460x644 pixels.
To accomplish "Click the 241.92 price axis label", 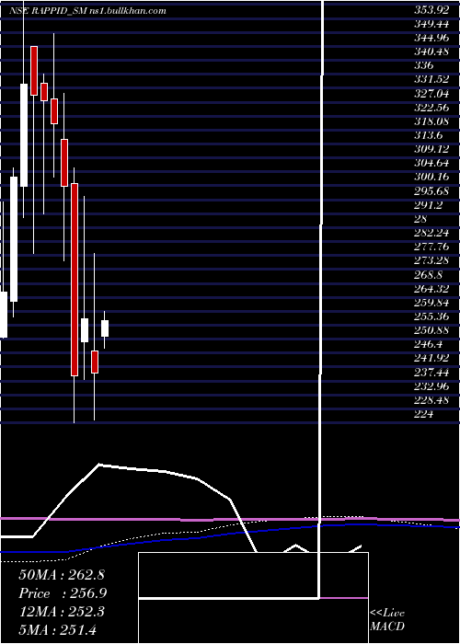I will tap(431, 359).
